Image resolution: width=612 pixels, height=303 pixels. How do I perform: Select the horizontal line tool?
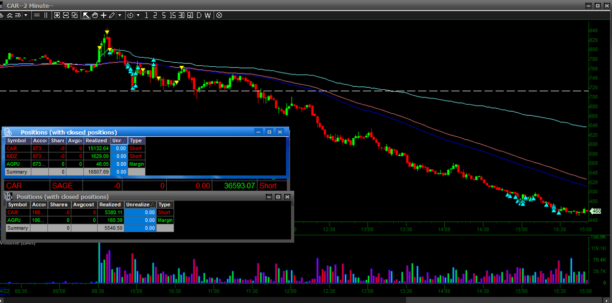[x=37, y=15]
